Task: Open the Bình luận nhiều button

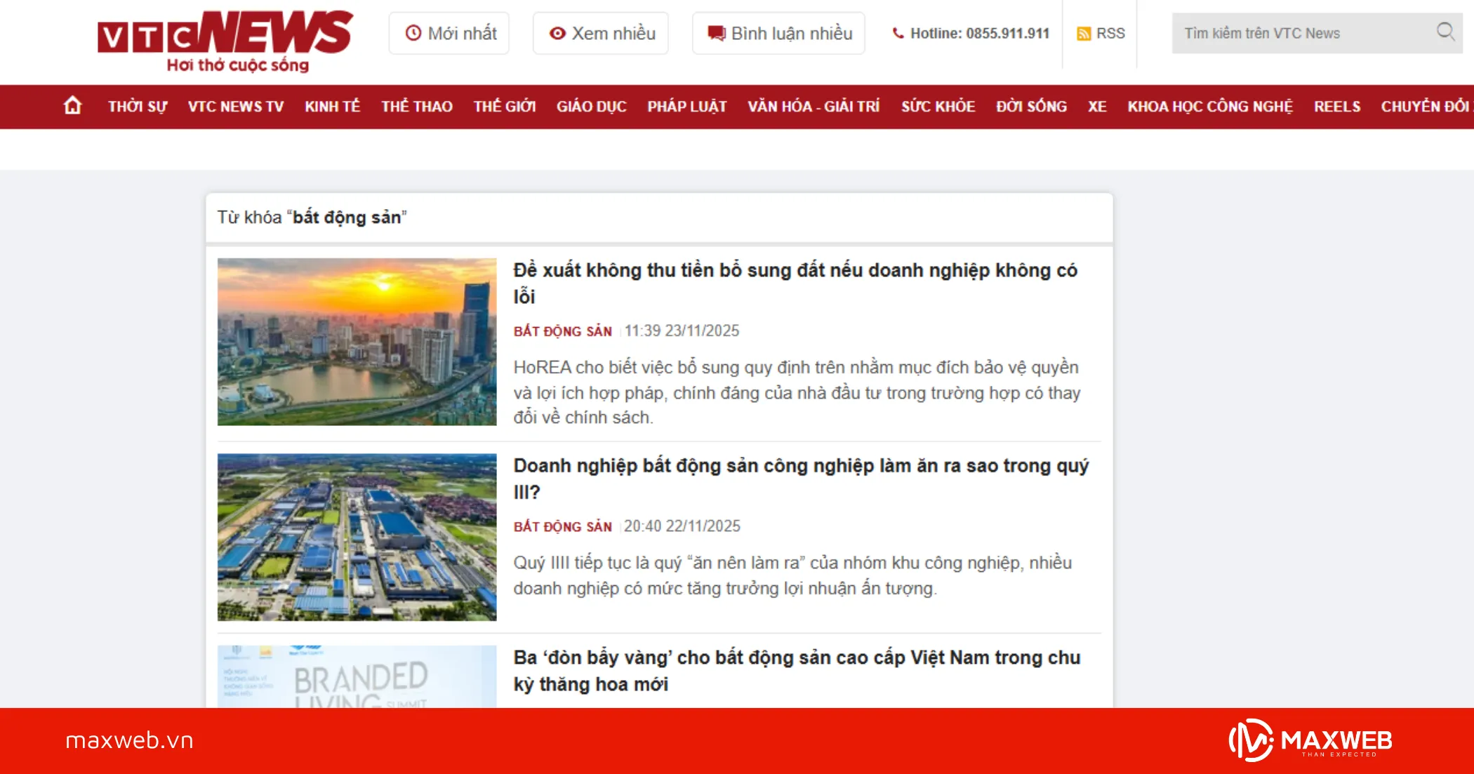Action: (778, 33)
